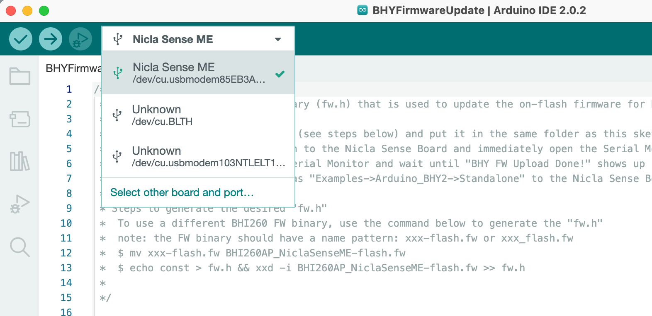Click the Upload arrow button
This screenshot has width=652, height=316.
51,39
